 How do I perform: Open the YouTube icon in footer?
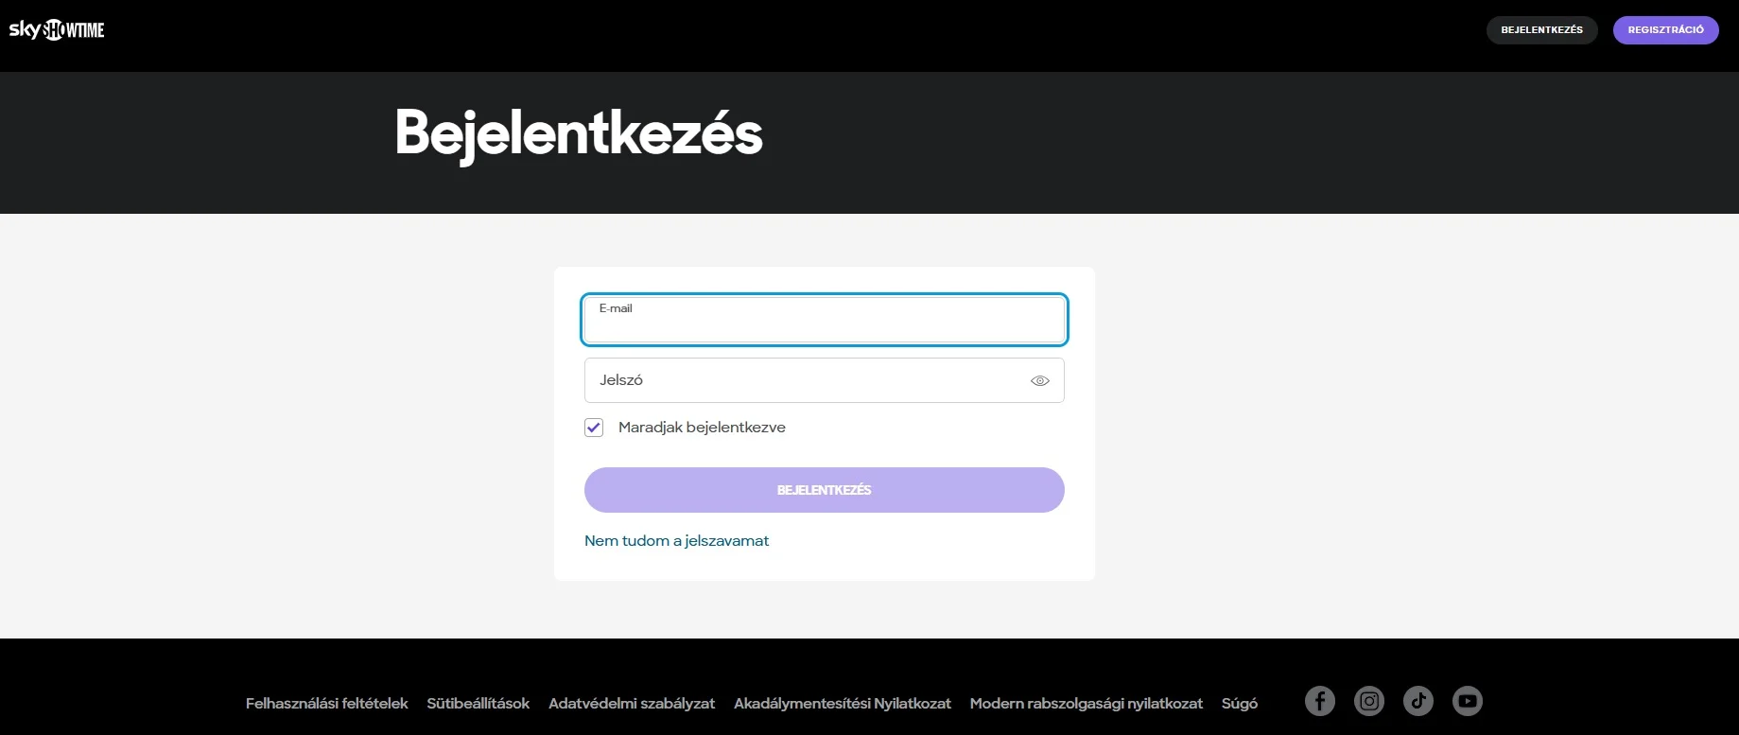point(1468,701)
